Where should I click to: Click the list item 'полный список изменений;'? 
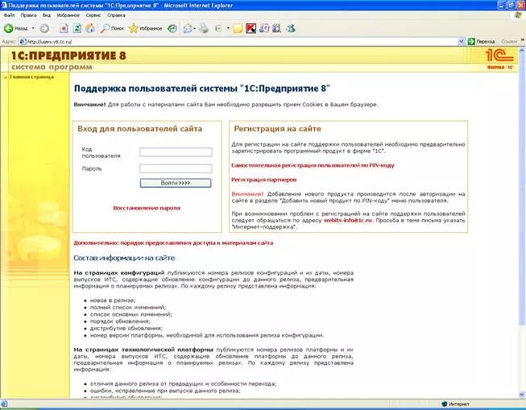click(128, 308)
